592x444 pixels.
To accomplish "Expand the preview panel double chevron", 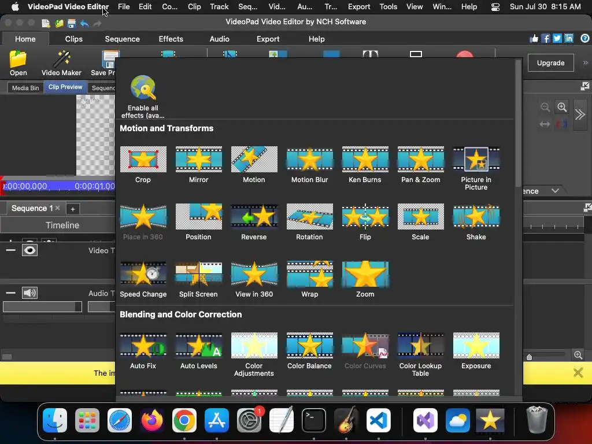I will click(580, 114).
